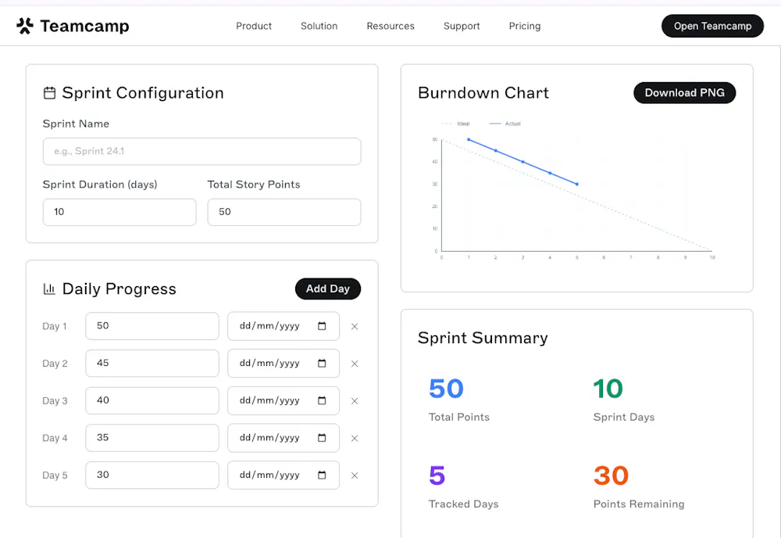
Task: Click the bar chart icon beside Daily Progress
Action: [48, 289]
